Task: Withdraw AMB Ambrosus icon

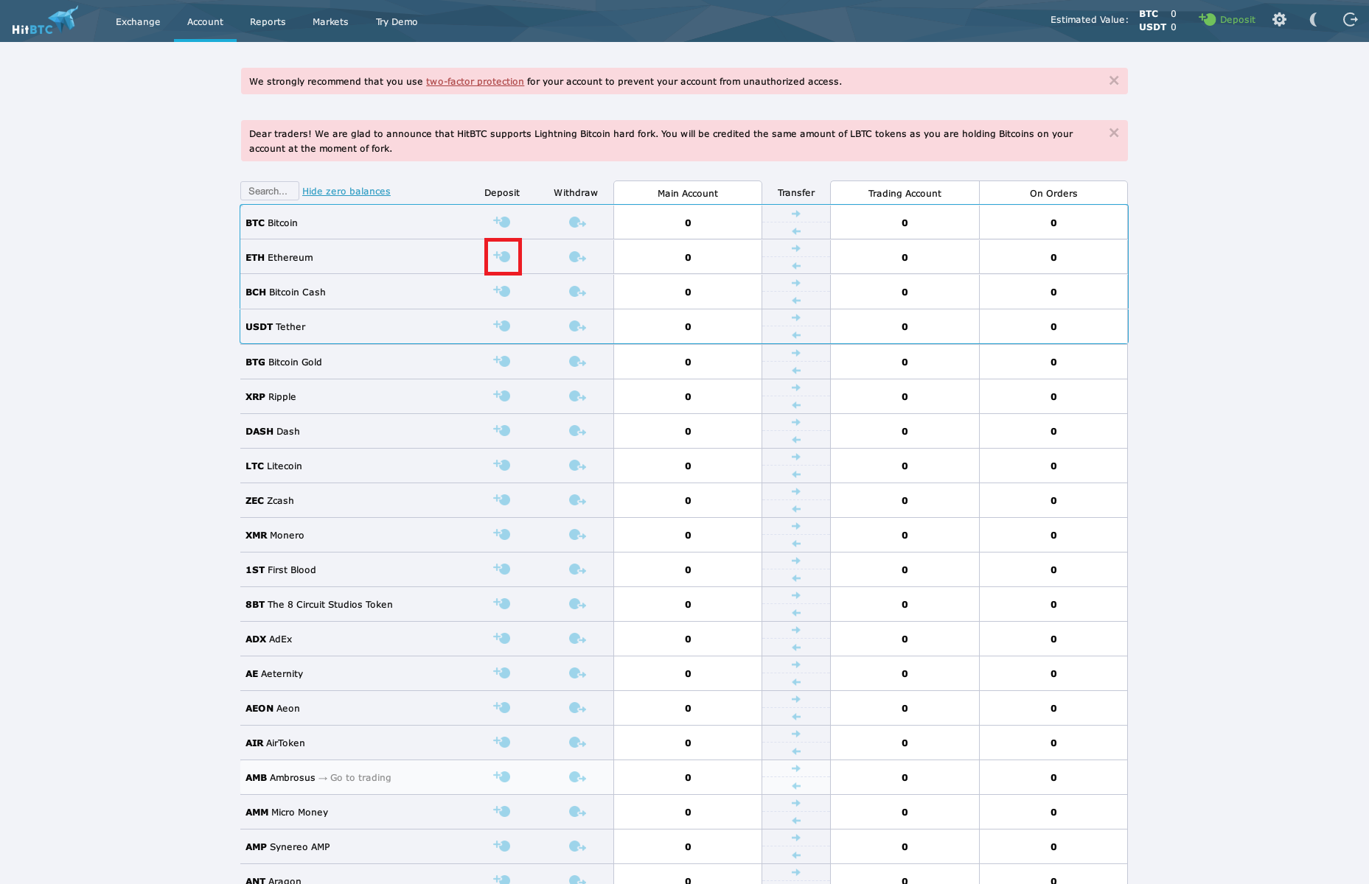Action: click(577, 777)
